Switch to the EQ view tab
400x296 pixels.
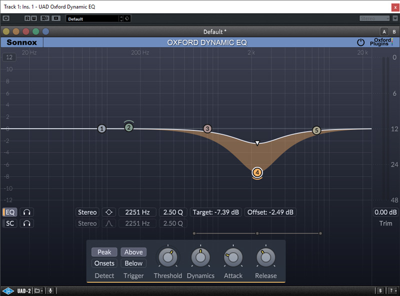tap(10, 212)
